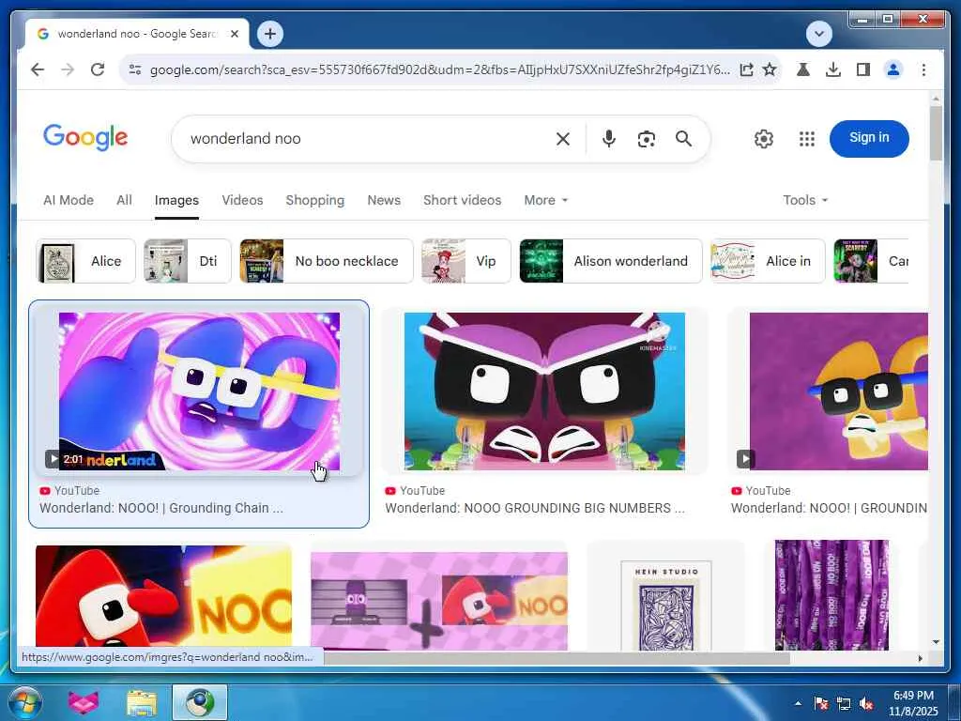Select the Images tab
This screenshot has width=961, height=721.
click(176, 200)
